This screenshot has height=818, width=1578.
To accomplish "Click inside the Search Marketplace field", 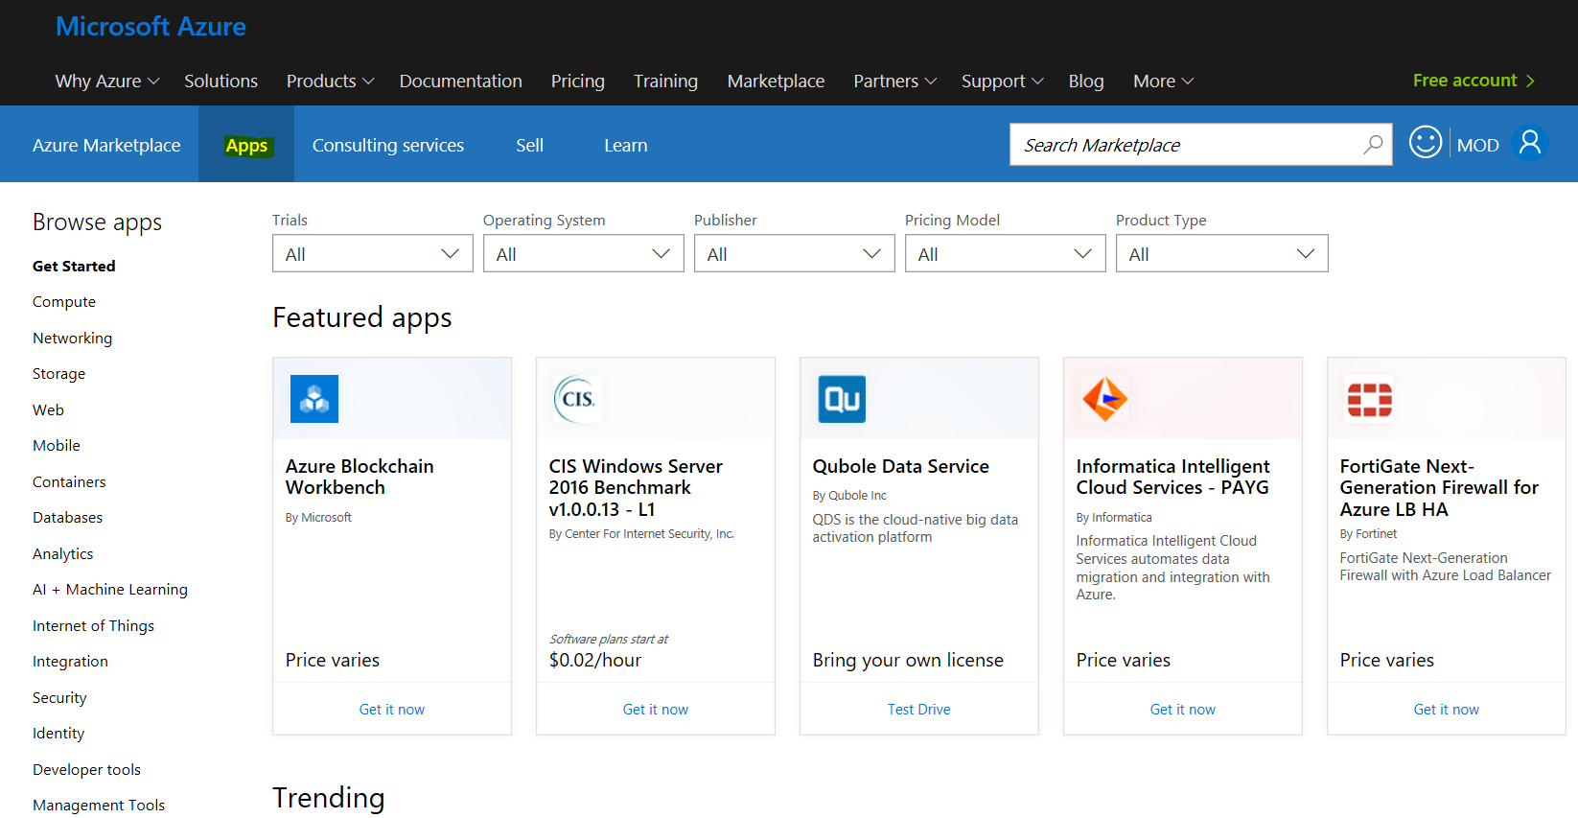I will [x=1184, y=145].
